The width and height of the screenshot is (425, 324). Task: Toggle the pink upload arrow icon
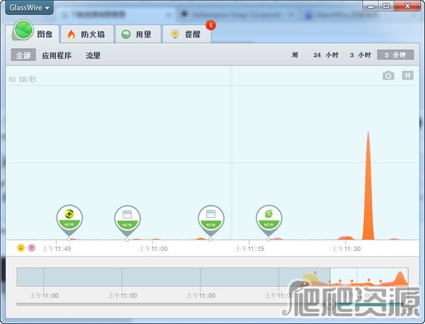pos(31,247)
